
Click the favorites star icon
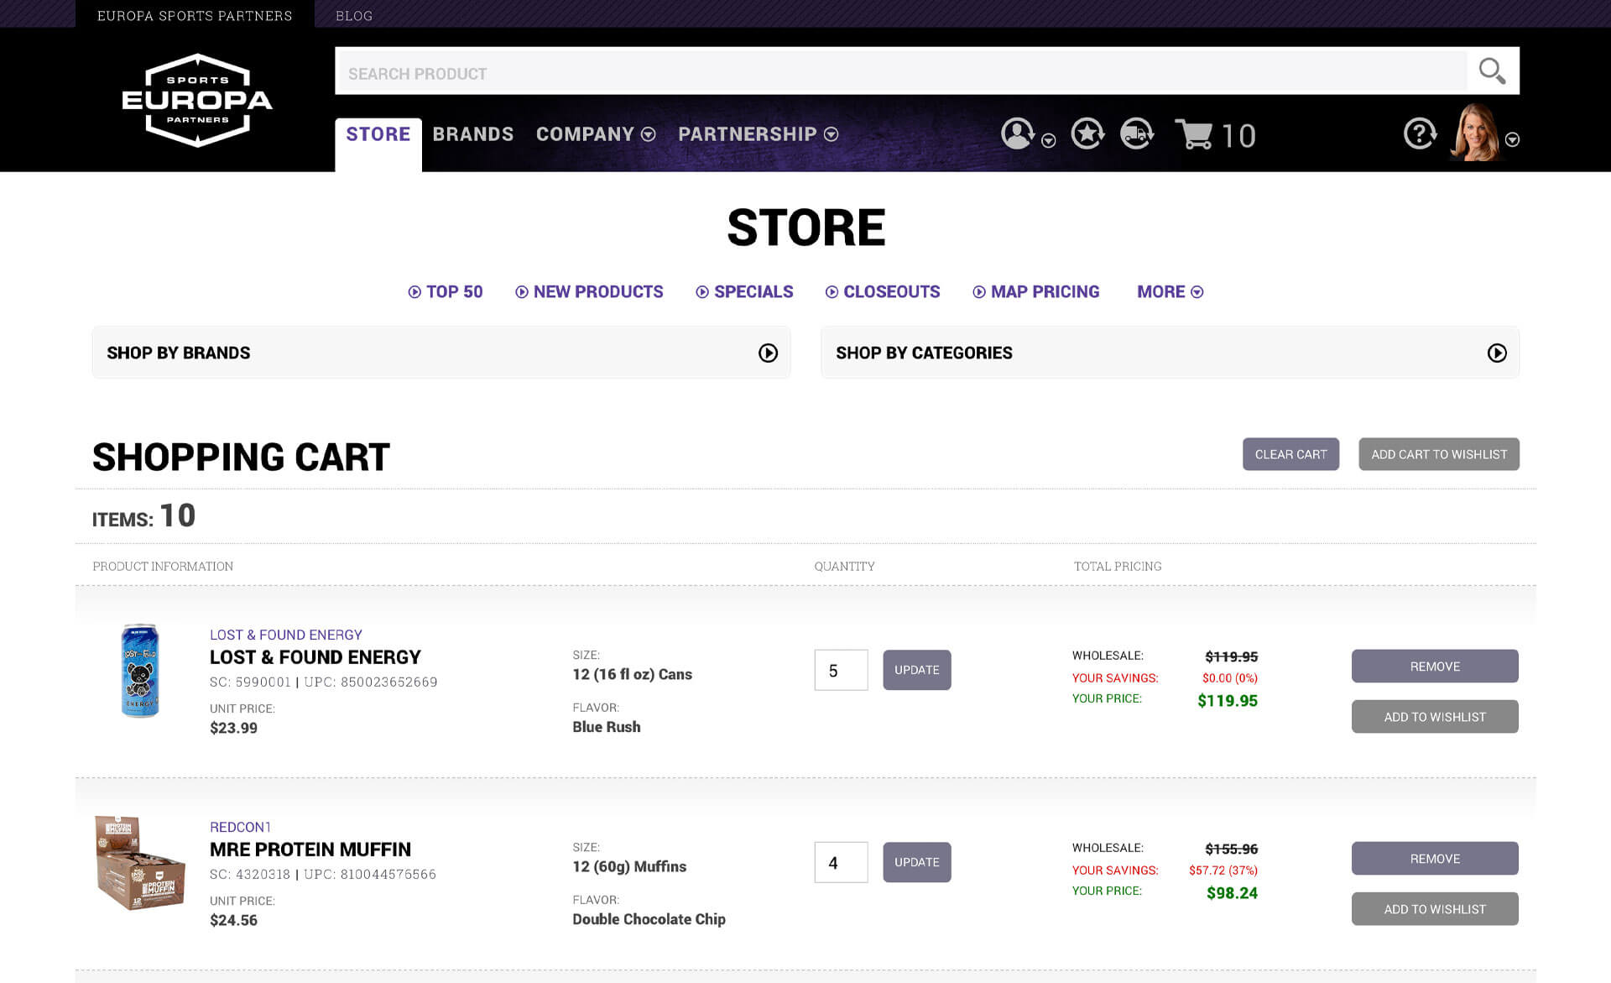[x=1087, y=133]
